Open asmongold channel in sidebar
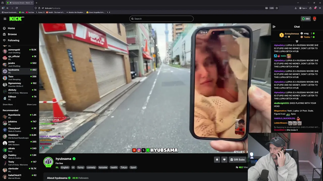This screenshot has width=323, height=181. click(19, 51)
